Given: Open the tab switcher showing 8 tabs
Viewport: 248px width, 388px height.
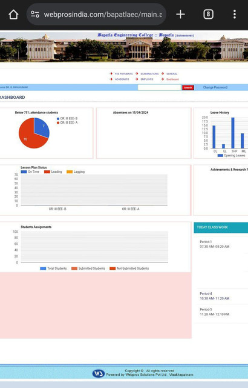Looking at the screenshot, I should [x=208, y=15].
